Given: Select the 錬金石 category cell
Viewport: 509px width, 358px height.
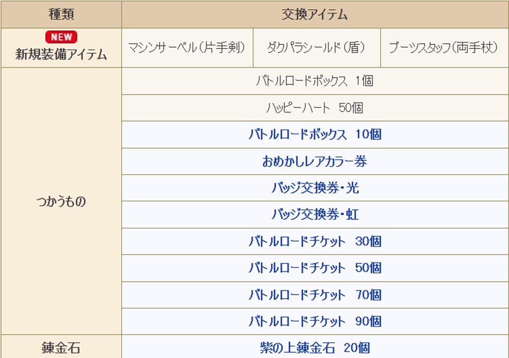Looking at the screenshot, I should click(x=62, y=347).
